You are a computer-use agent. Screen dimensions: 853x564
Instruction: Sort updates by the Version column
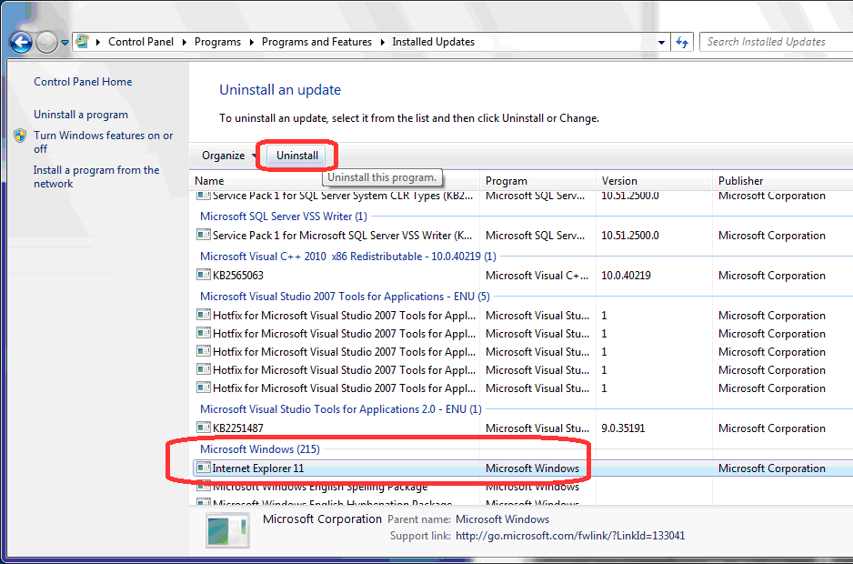[x=654, y=181]
